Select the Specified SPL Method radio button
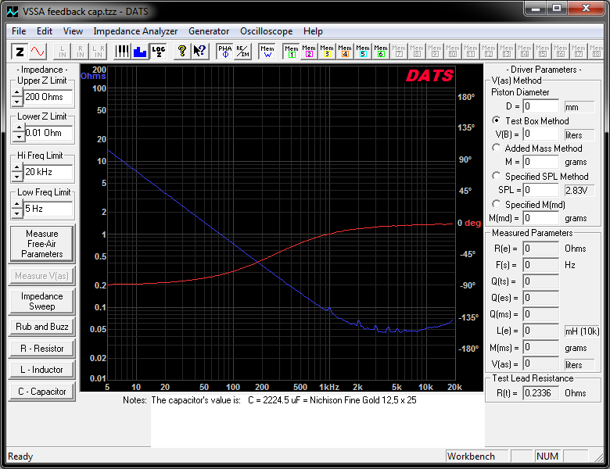This screenshot has width=610, height=469. [x=496, y=176]
